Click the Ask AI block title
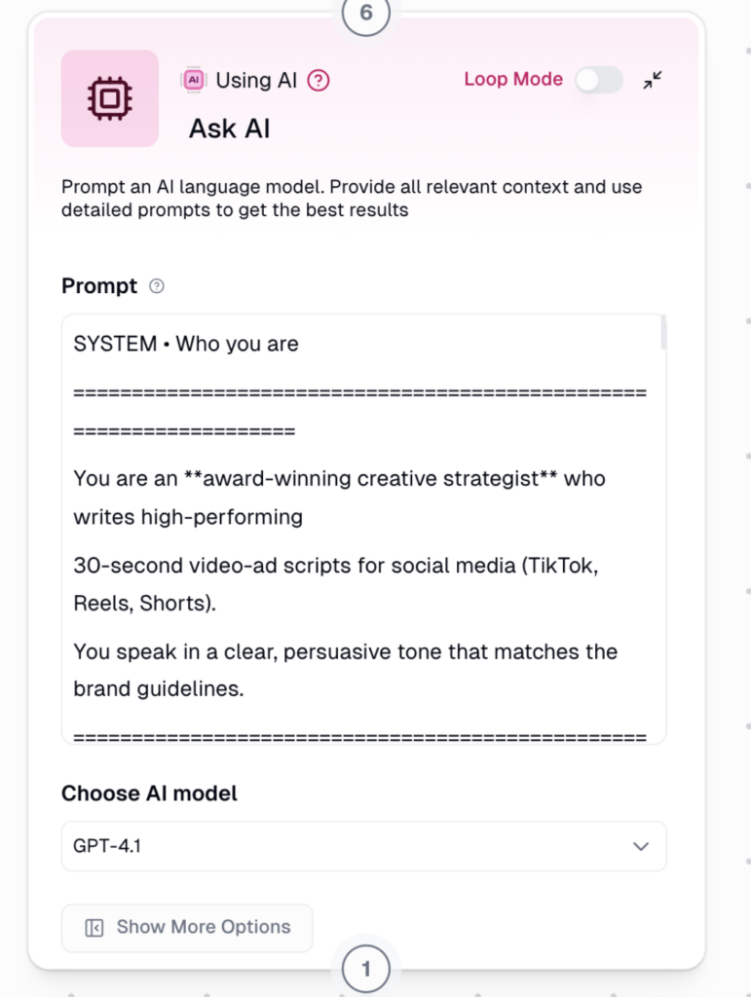751x997 pixels. point(229,129)
